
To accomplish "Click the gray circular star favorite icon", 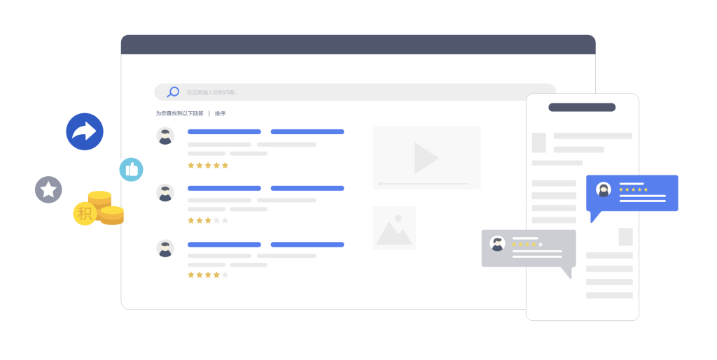I will [48, 189].
